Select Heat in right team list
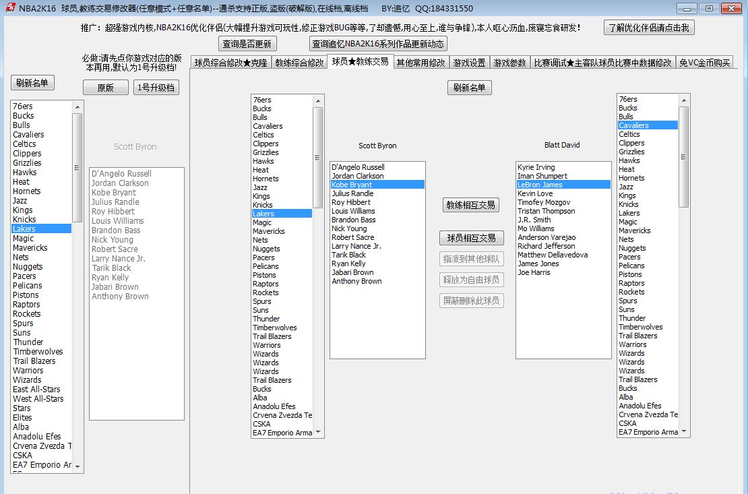The image size is (748, 494). click(648, 169)
